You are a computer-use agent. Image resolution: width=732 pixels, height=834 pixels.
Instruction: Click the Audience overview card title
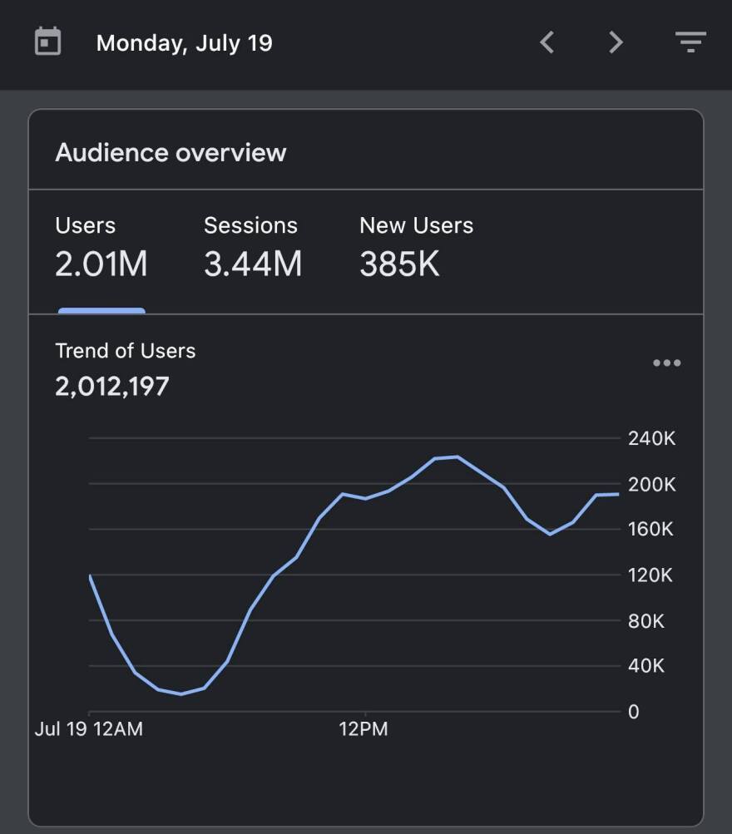point(171,153)
